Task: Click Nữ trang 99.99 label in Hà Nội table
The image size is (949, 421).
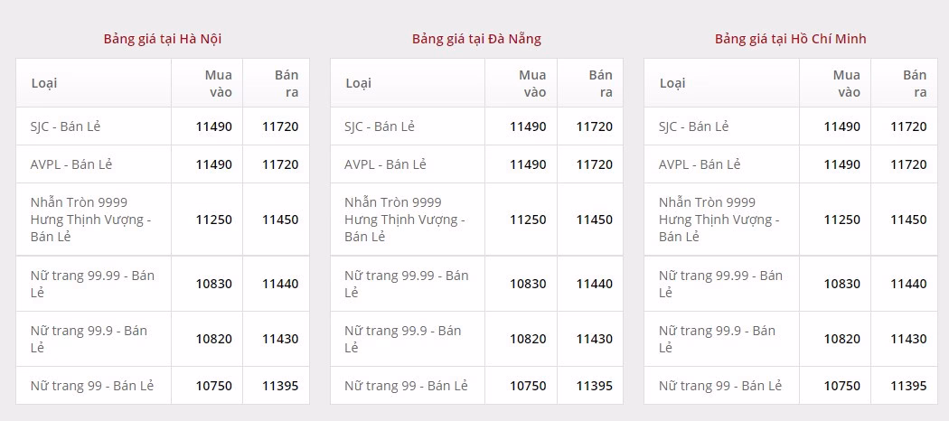Action: coord(92,284)
